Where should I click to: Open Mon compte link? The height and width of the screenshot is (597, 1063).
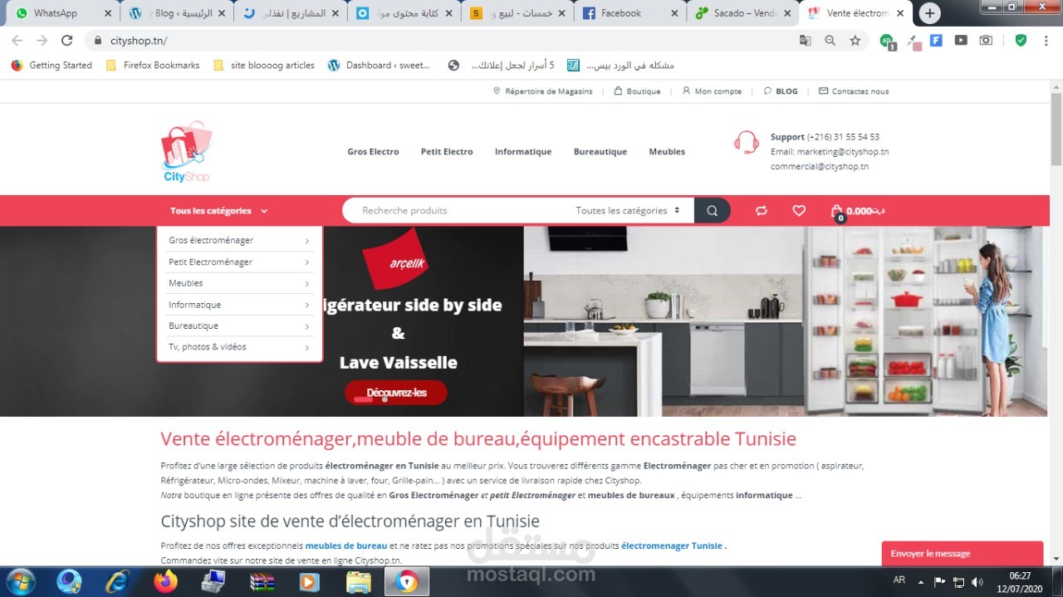712,91
